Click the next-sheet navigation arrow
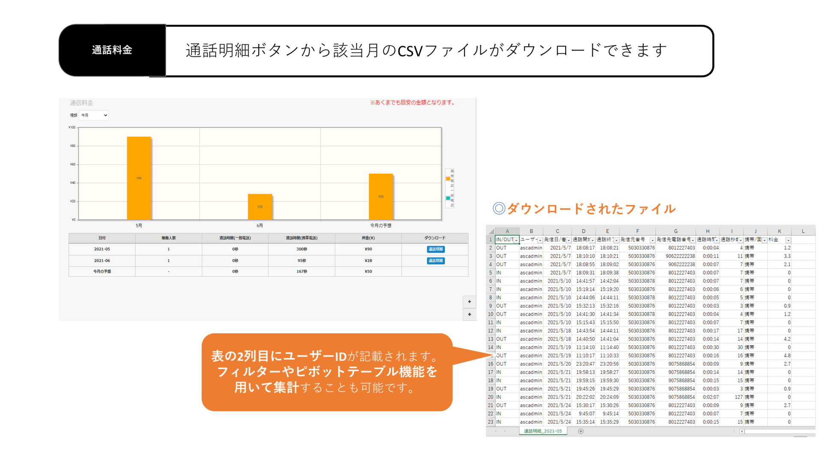 (505, 431)
